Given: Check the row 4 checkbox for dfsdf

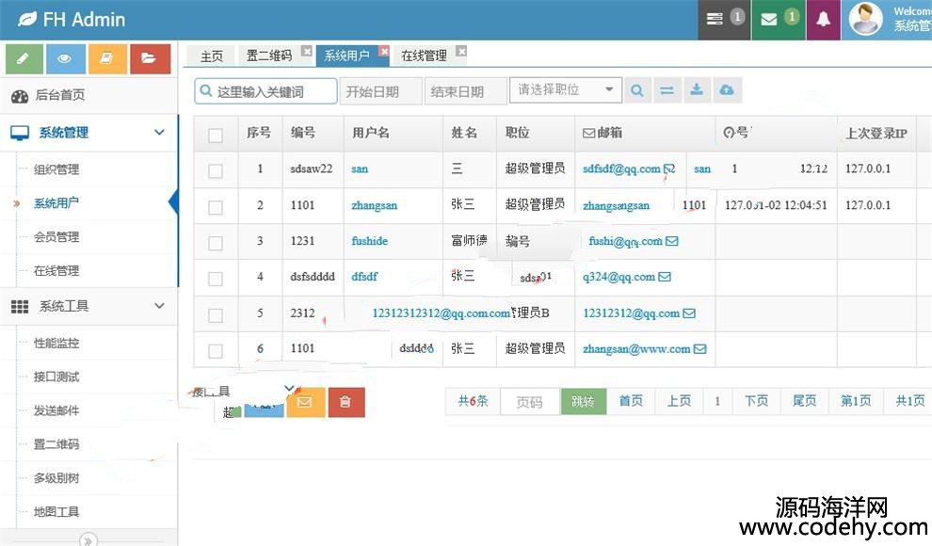Looking at the screenshot, I should tap(216, 279).
